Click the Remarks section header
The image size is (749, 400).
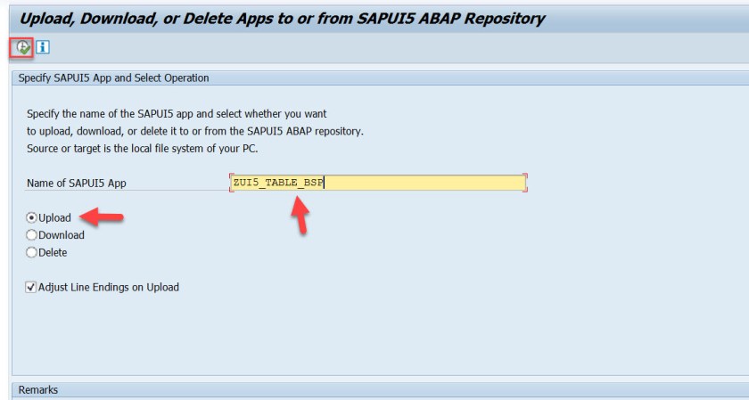(380, 389)
